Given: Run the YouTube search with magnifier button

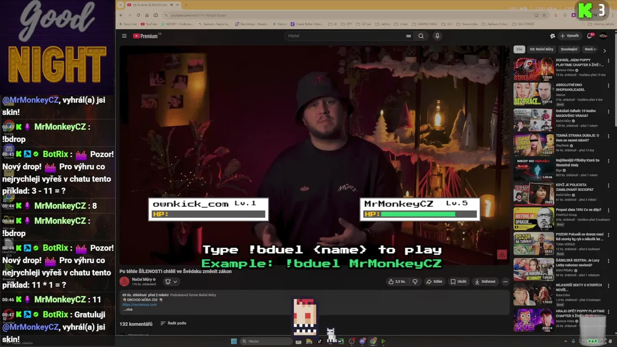Looking at the screenshot, I should click(421, 36).
